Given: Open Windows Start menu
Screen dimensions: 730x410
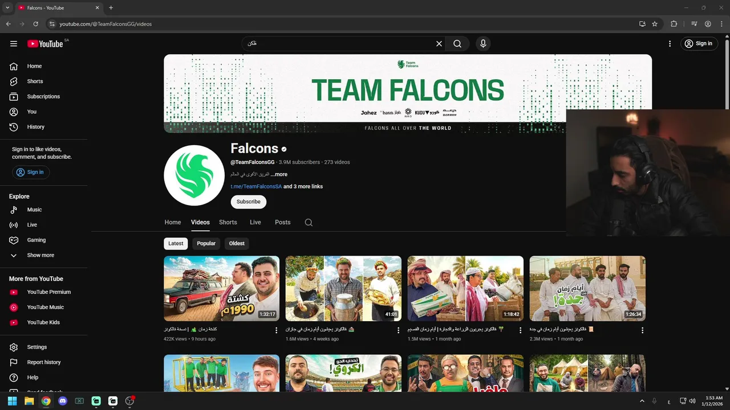Looking at the screenshot, I should (12, 401).
